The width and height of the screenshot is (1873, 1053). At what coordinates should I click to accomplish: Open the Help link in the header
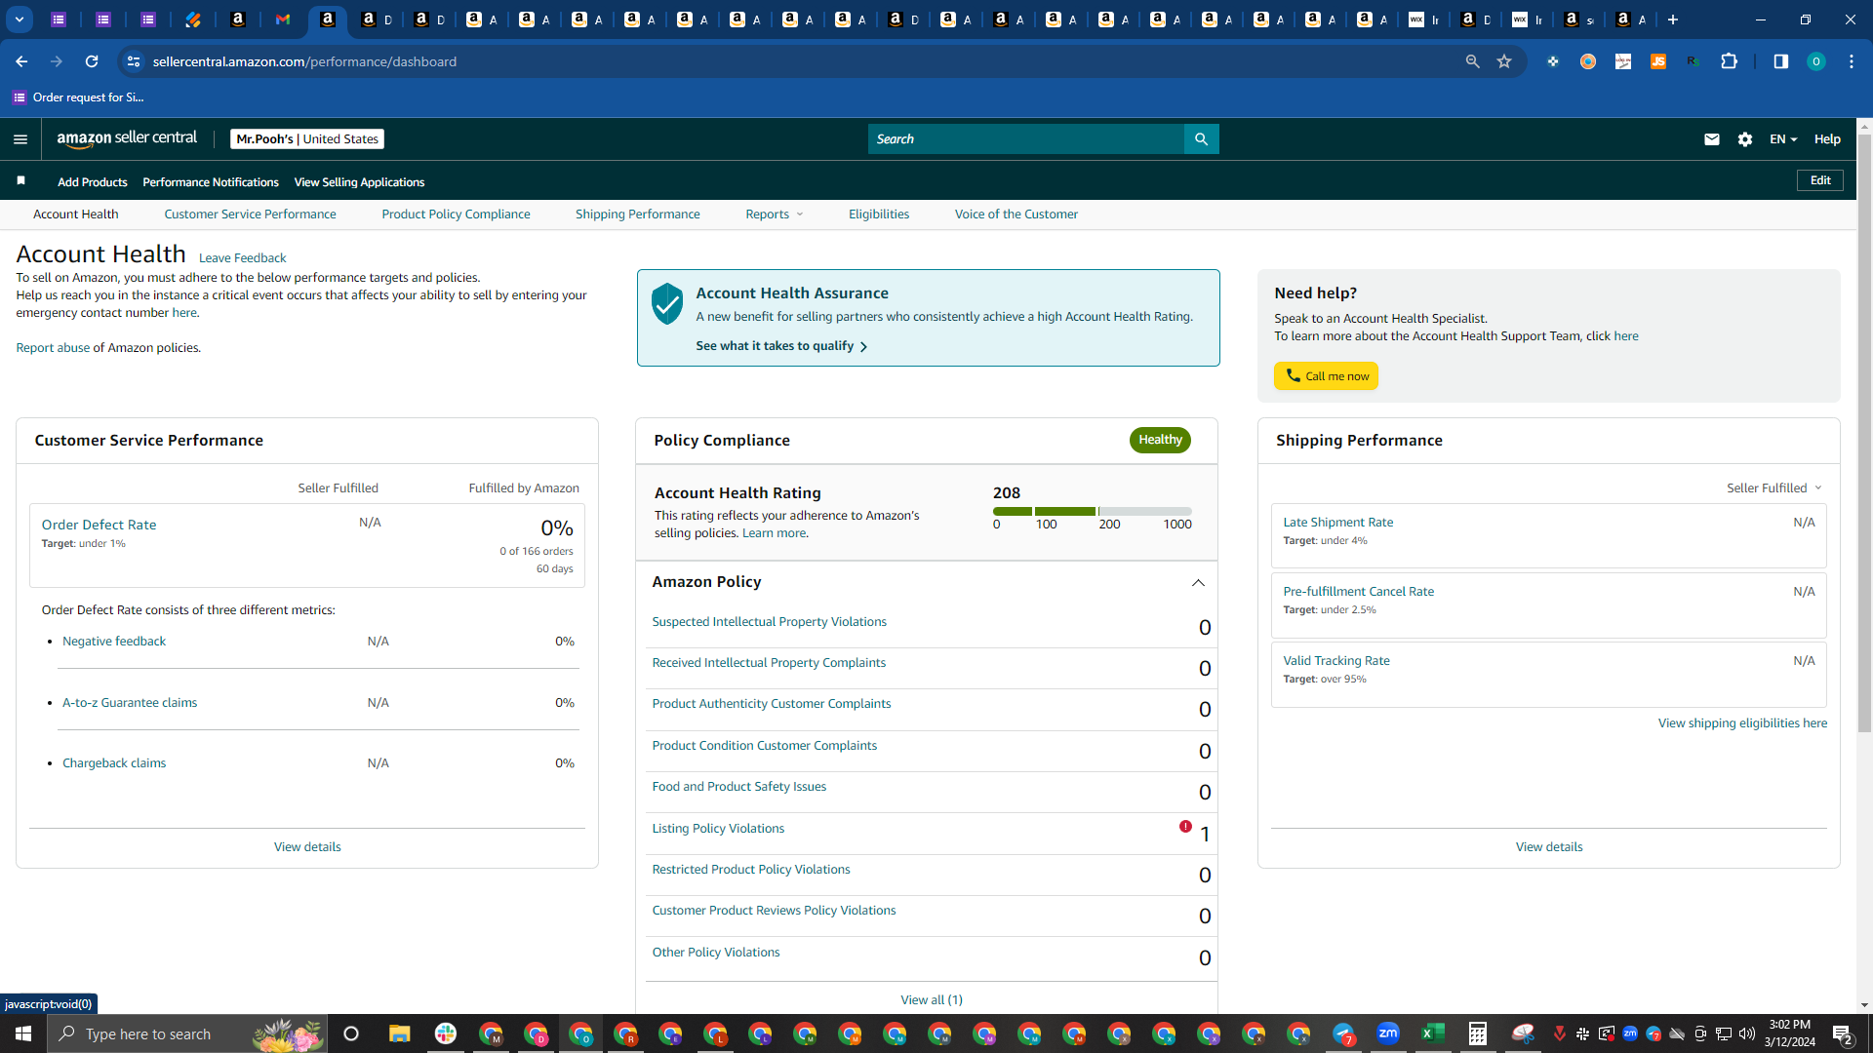point(1827,139)
